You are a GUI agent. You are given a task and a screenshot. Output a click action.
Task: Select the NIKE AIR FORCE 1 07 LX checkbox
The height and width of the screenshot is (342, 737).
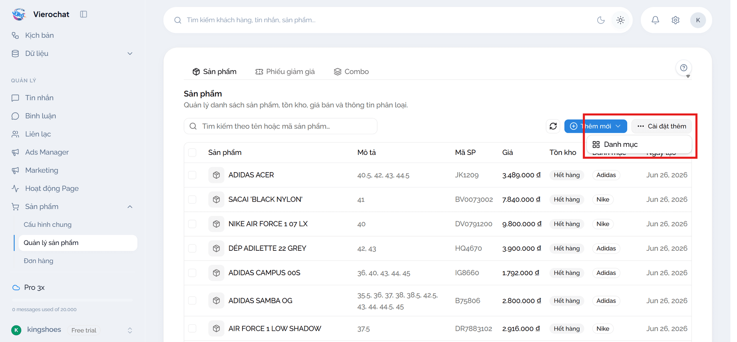click(x=192, y=224)
